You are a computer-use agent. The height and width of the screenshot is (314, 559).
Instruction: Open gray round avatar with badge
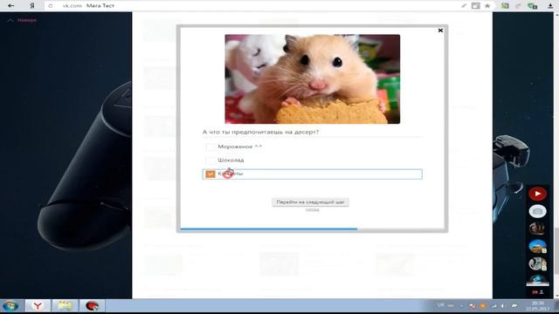(x=537, y=263)
